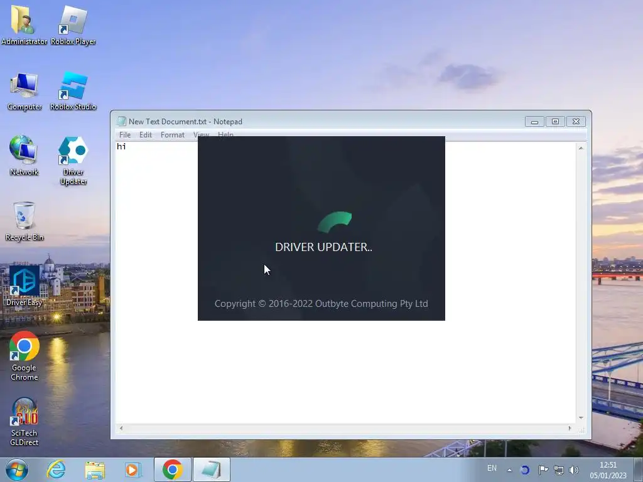The image size is (643, 482).
Task: Click the volume speaker tray icon
Action: [574, 470]
